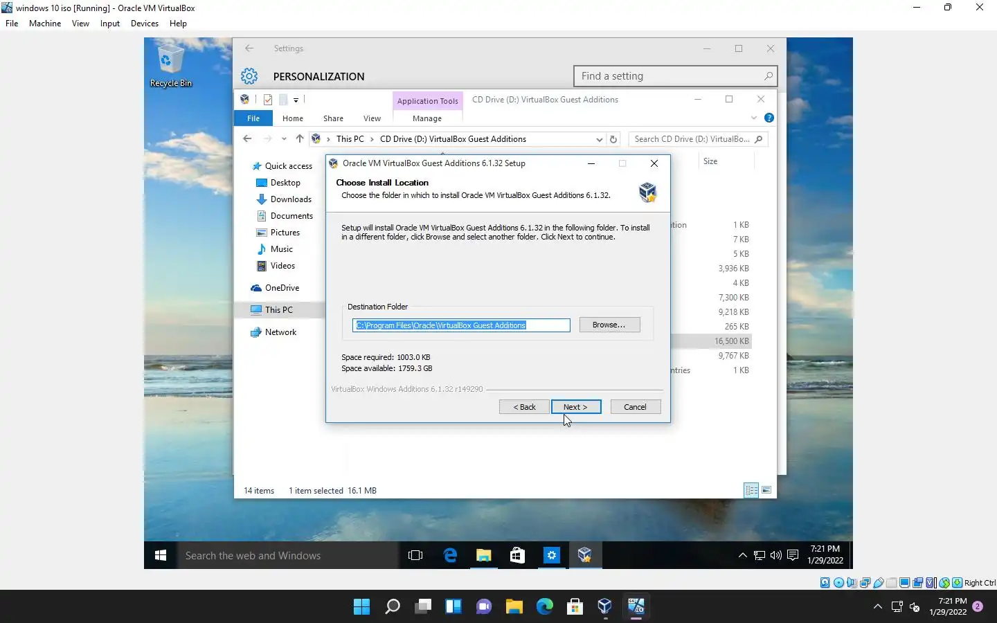The width and height of the screenshot is (997, 623).
Task: Click guest tray volume speaker icon
Action: tap(776, 555)
